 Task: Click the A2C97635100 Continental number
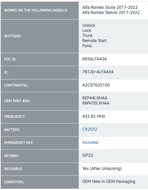[x=96, y=85]
